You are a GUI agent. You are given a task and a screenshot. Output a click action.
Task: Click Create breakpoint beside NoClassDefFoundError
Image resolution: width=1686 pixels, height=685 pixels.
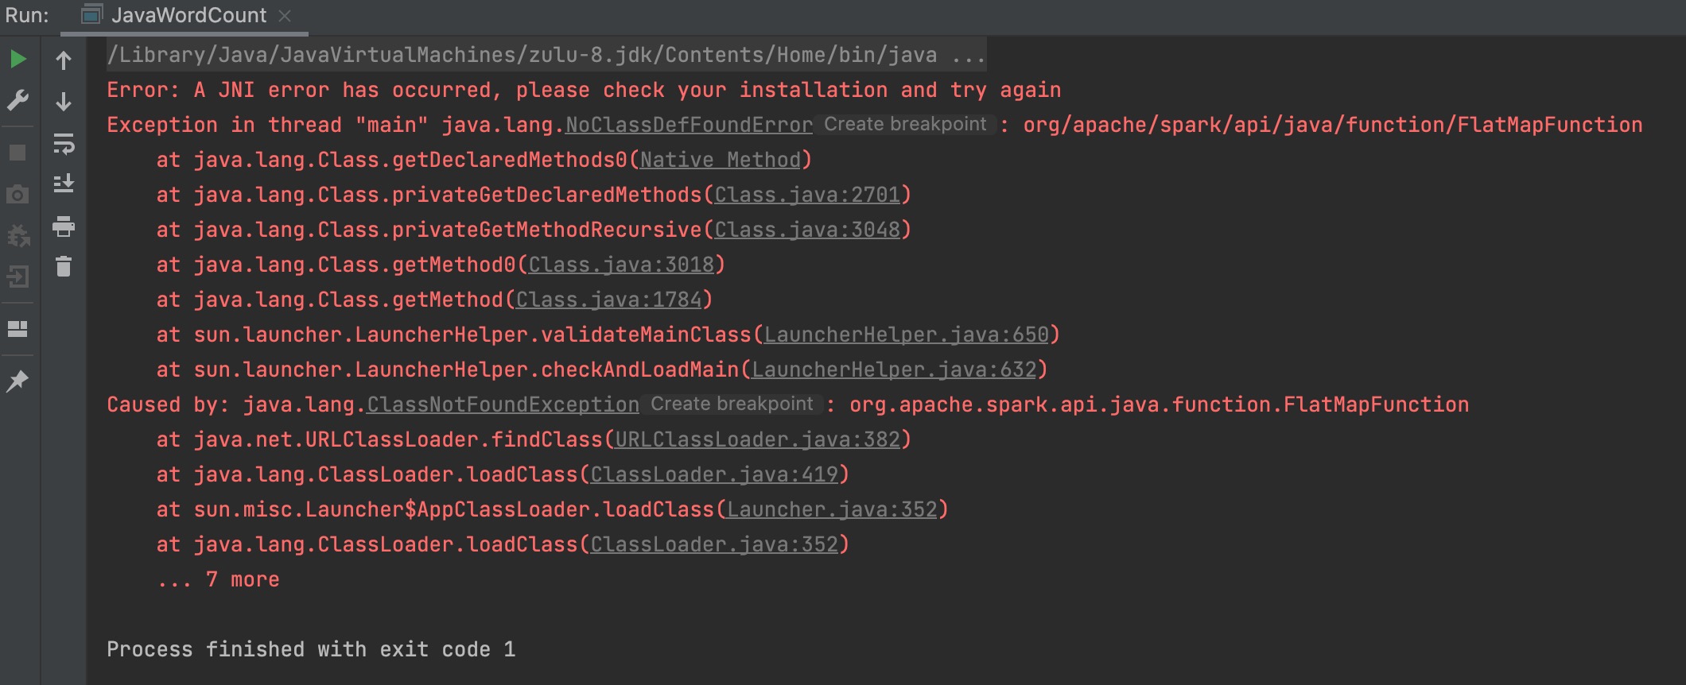[905, 124]
